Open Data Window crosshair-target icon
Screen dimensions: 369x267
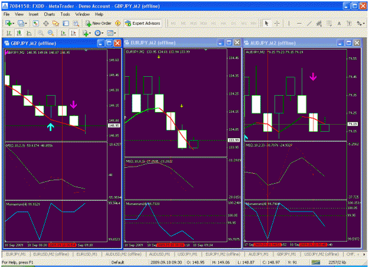(46, 23)
